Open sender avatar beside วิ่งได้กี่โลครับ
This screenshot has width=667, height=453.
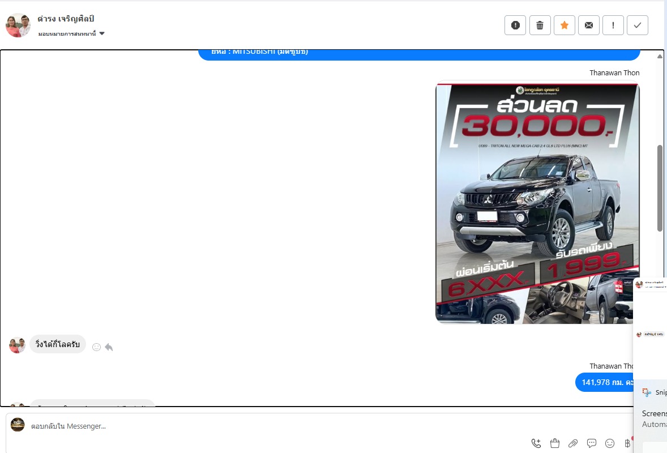pos(17,345)
